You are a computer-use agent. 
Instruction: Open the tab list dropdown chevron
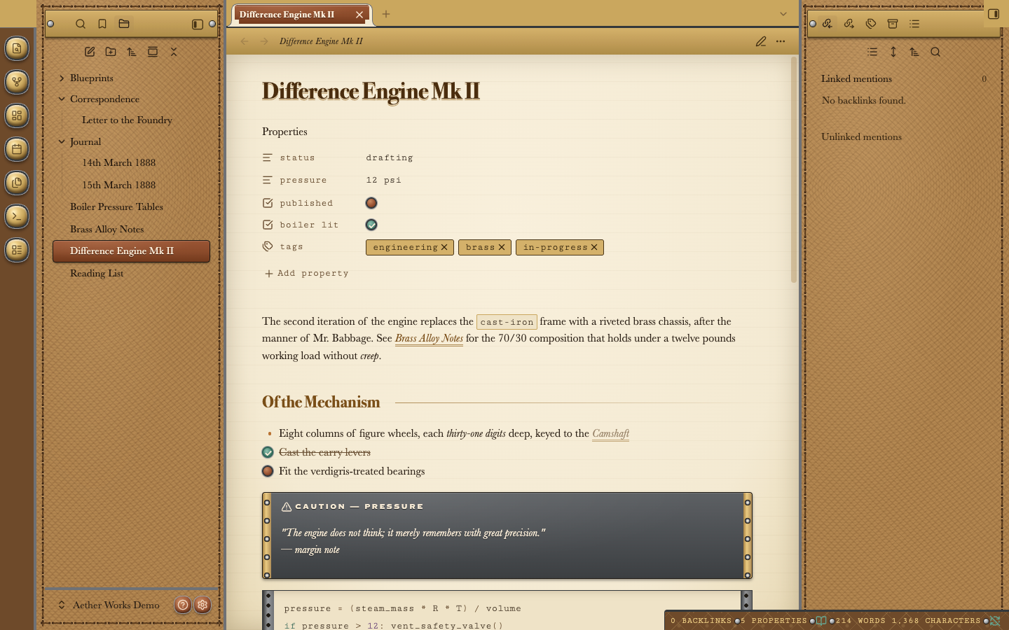tap(783, 14)
